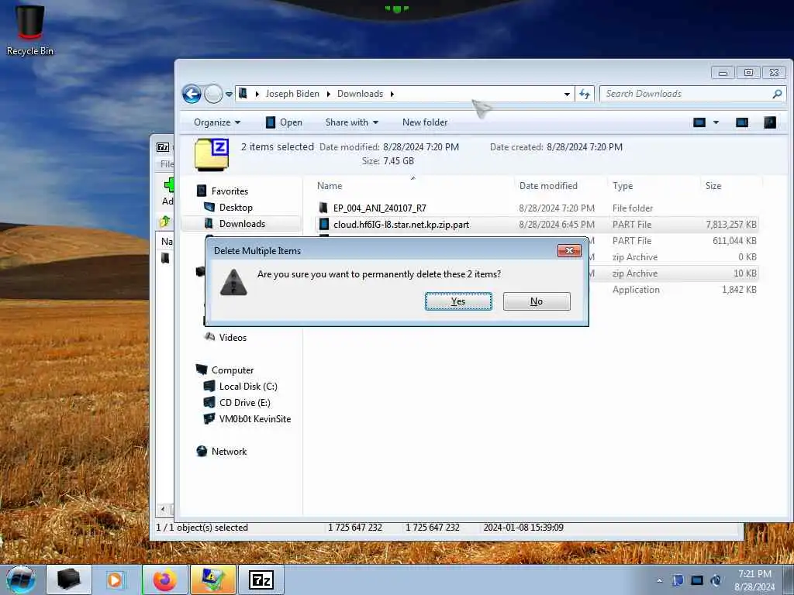Open CD Drive (E:)
The width and height of the screenshot is (794, 595).
pyautogui.click(x=244, y=403)
